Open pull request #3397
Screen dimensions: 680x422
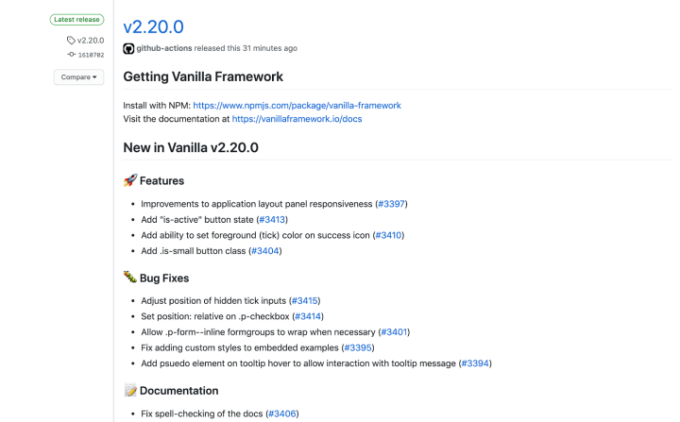391,204
